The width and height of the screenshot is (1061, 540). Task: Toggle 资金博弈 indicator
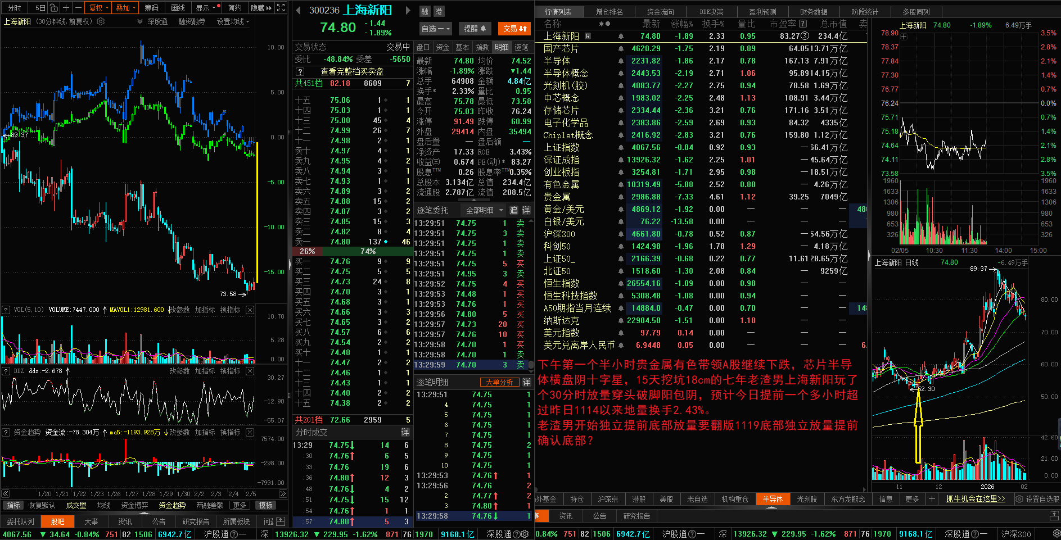(x=134, y=505)
